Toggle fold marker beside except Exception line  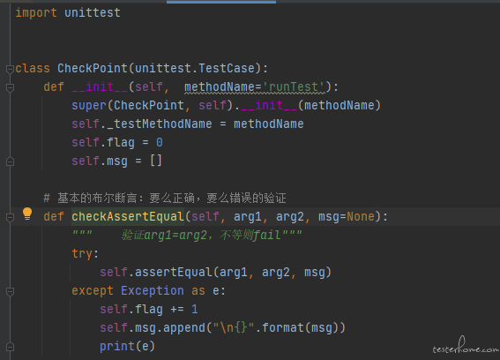[10, 291]
